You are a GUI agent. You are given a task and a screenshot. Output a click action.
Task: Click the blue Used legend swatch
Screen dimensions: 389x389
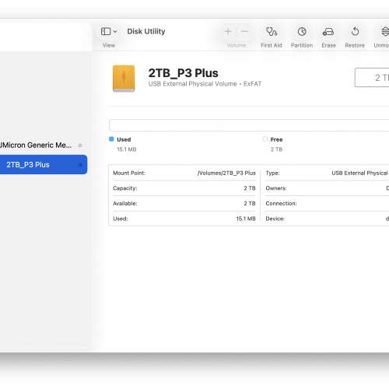[x=111, y=139]
